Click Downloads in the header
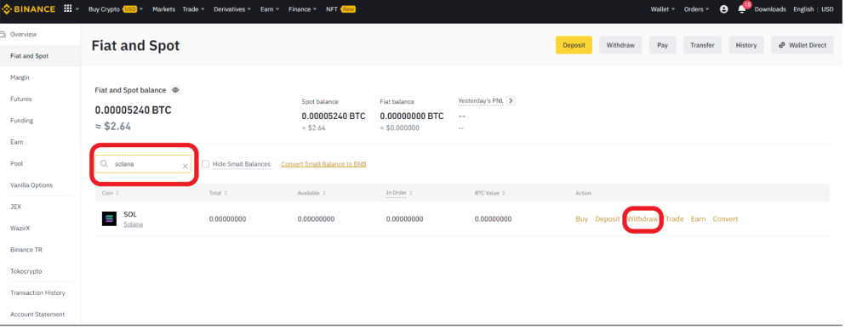Screen dimensions: 851x334 tap(770, 9)
